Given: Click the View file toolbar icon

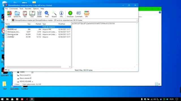Looking at the screenshot, I should pos(32,14).
